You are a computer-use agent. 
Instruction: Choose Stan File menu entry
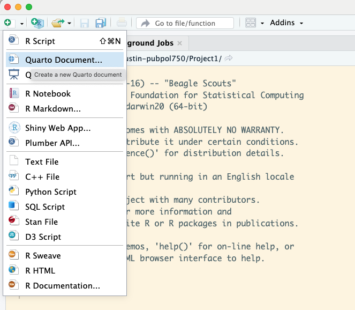65,222
